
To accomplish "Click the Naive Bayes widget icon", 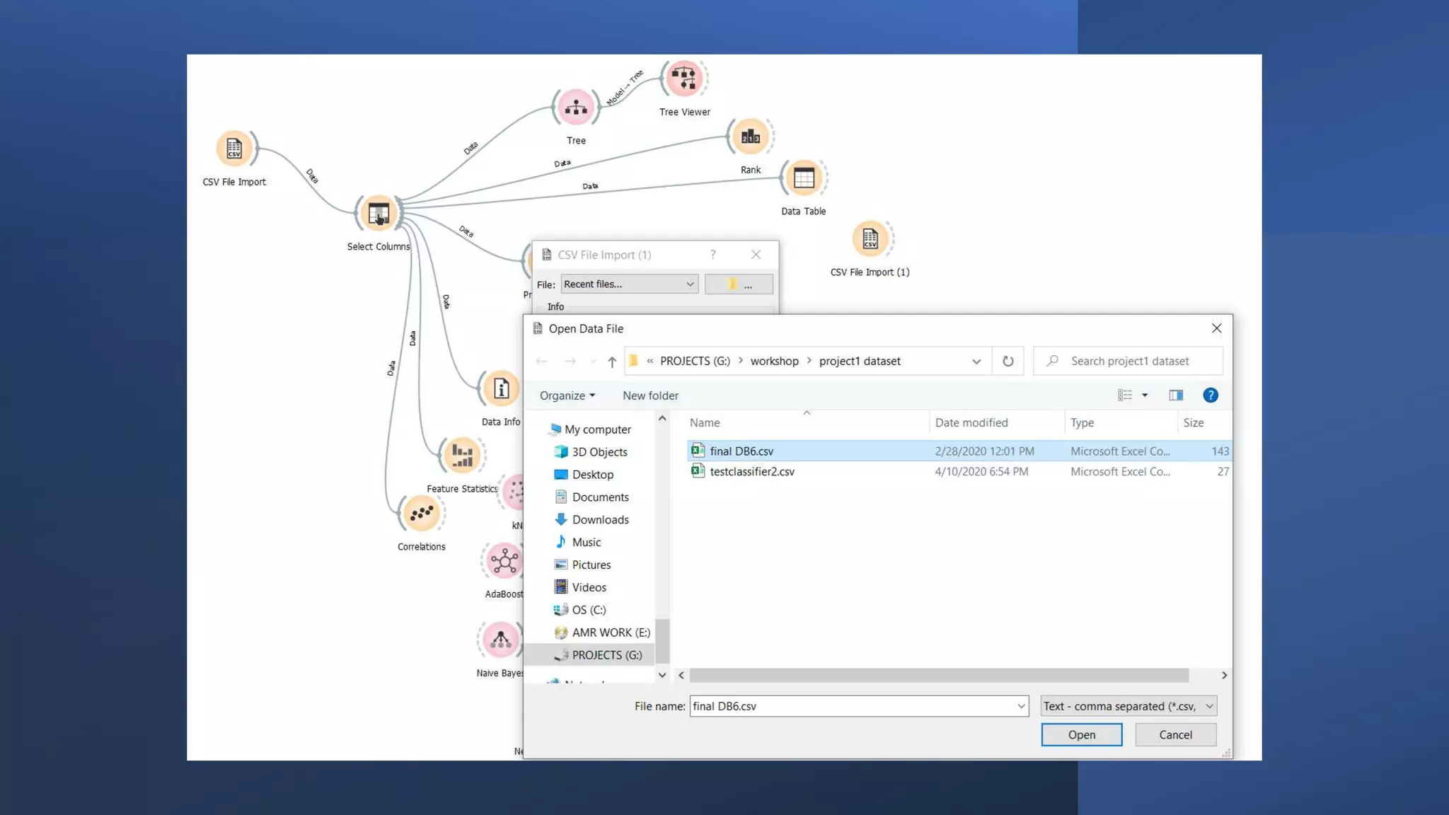I will click(500, 640).
